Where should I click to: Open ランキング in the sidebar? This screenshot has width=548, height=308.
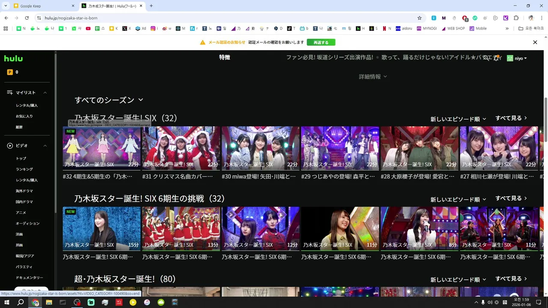[24, 169]
